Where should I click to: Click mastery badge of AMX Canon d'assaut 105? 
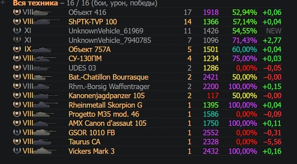(x=17, y=123)
